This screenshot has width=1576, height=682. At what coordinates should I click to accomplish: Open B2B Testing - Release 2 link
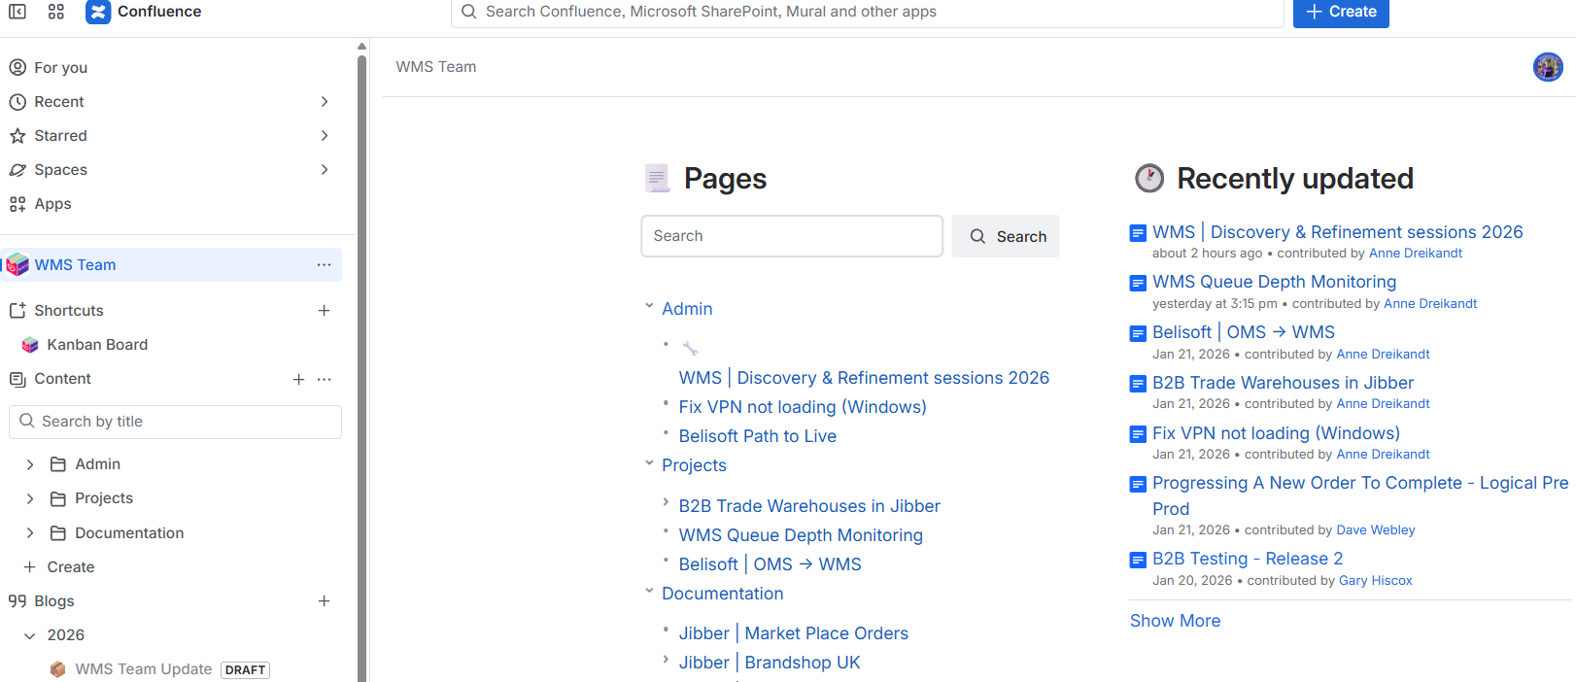pos(1248,559)
